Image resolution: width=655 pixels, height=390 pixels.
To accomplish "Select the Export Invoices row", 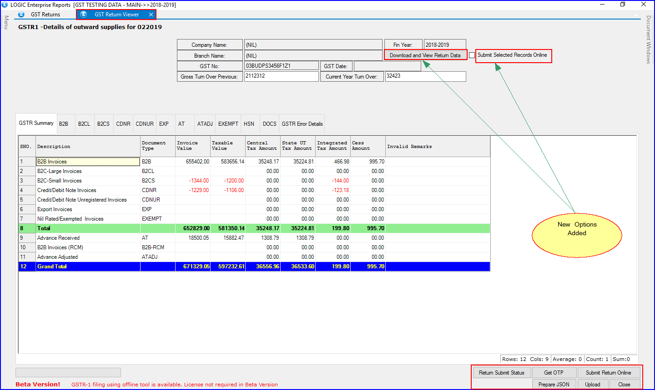I will click(x=254, y=209).
